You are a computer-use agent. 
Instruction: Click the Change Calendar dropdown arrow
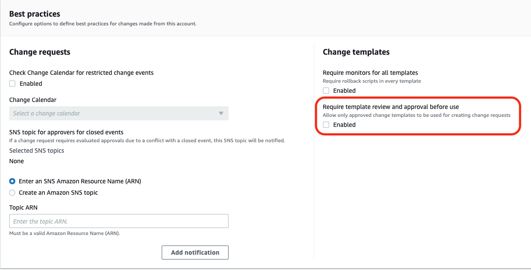point(221,113)
